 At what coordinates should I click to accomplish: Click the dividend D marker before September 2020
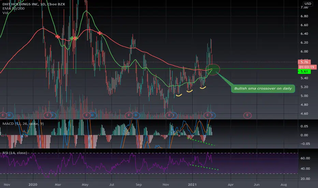pos(136,115)
